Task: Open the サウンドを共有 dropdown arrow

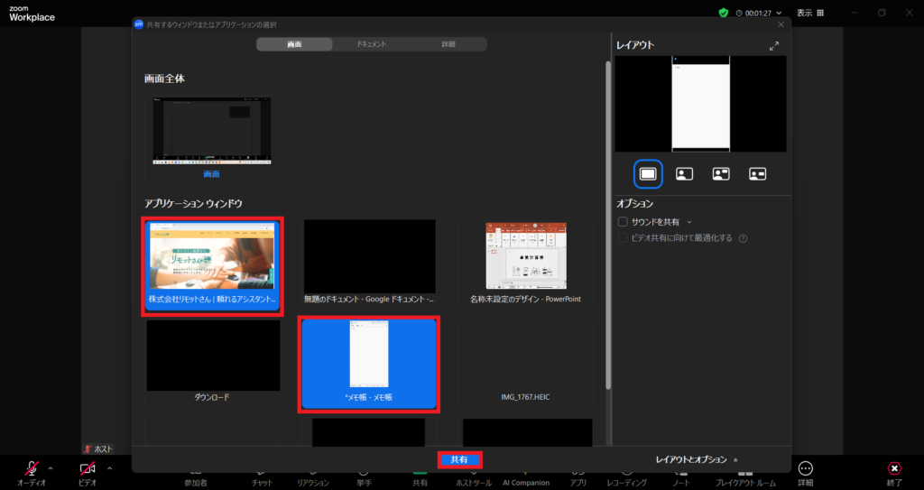Action: (689, 221)
